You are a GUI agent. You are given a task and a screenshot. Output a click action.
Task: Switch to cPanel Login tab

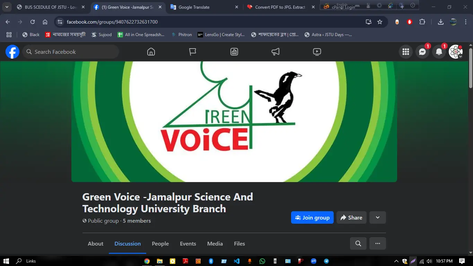pos(343,7)
